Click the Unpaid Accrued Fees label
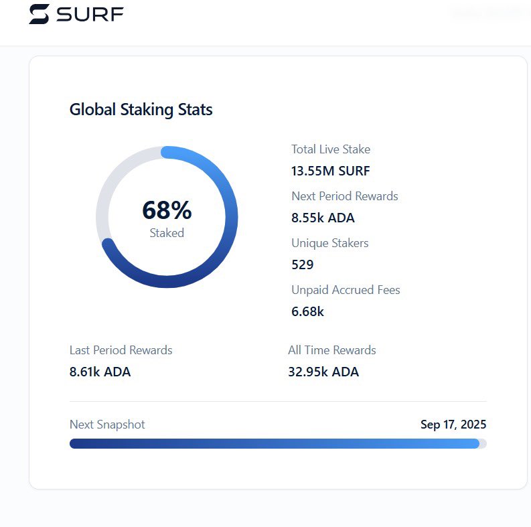 click(346, 290)
